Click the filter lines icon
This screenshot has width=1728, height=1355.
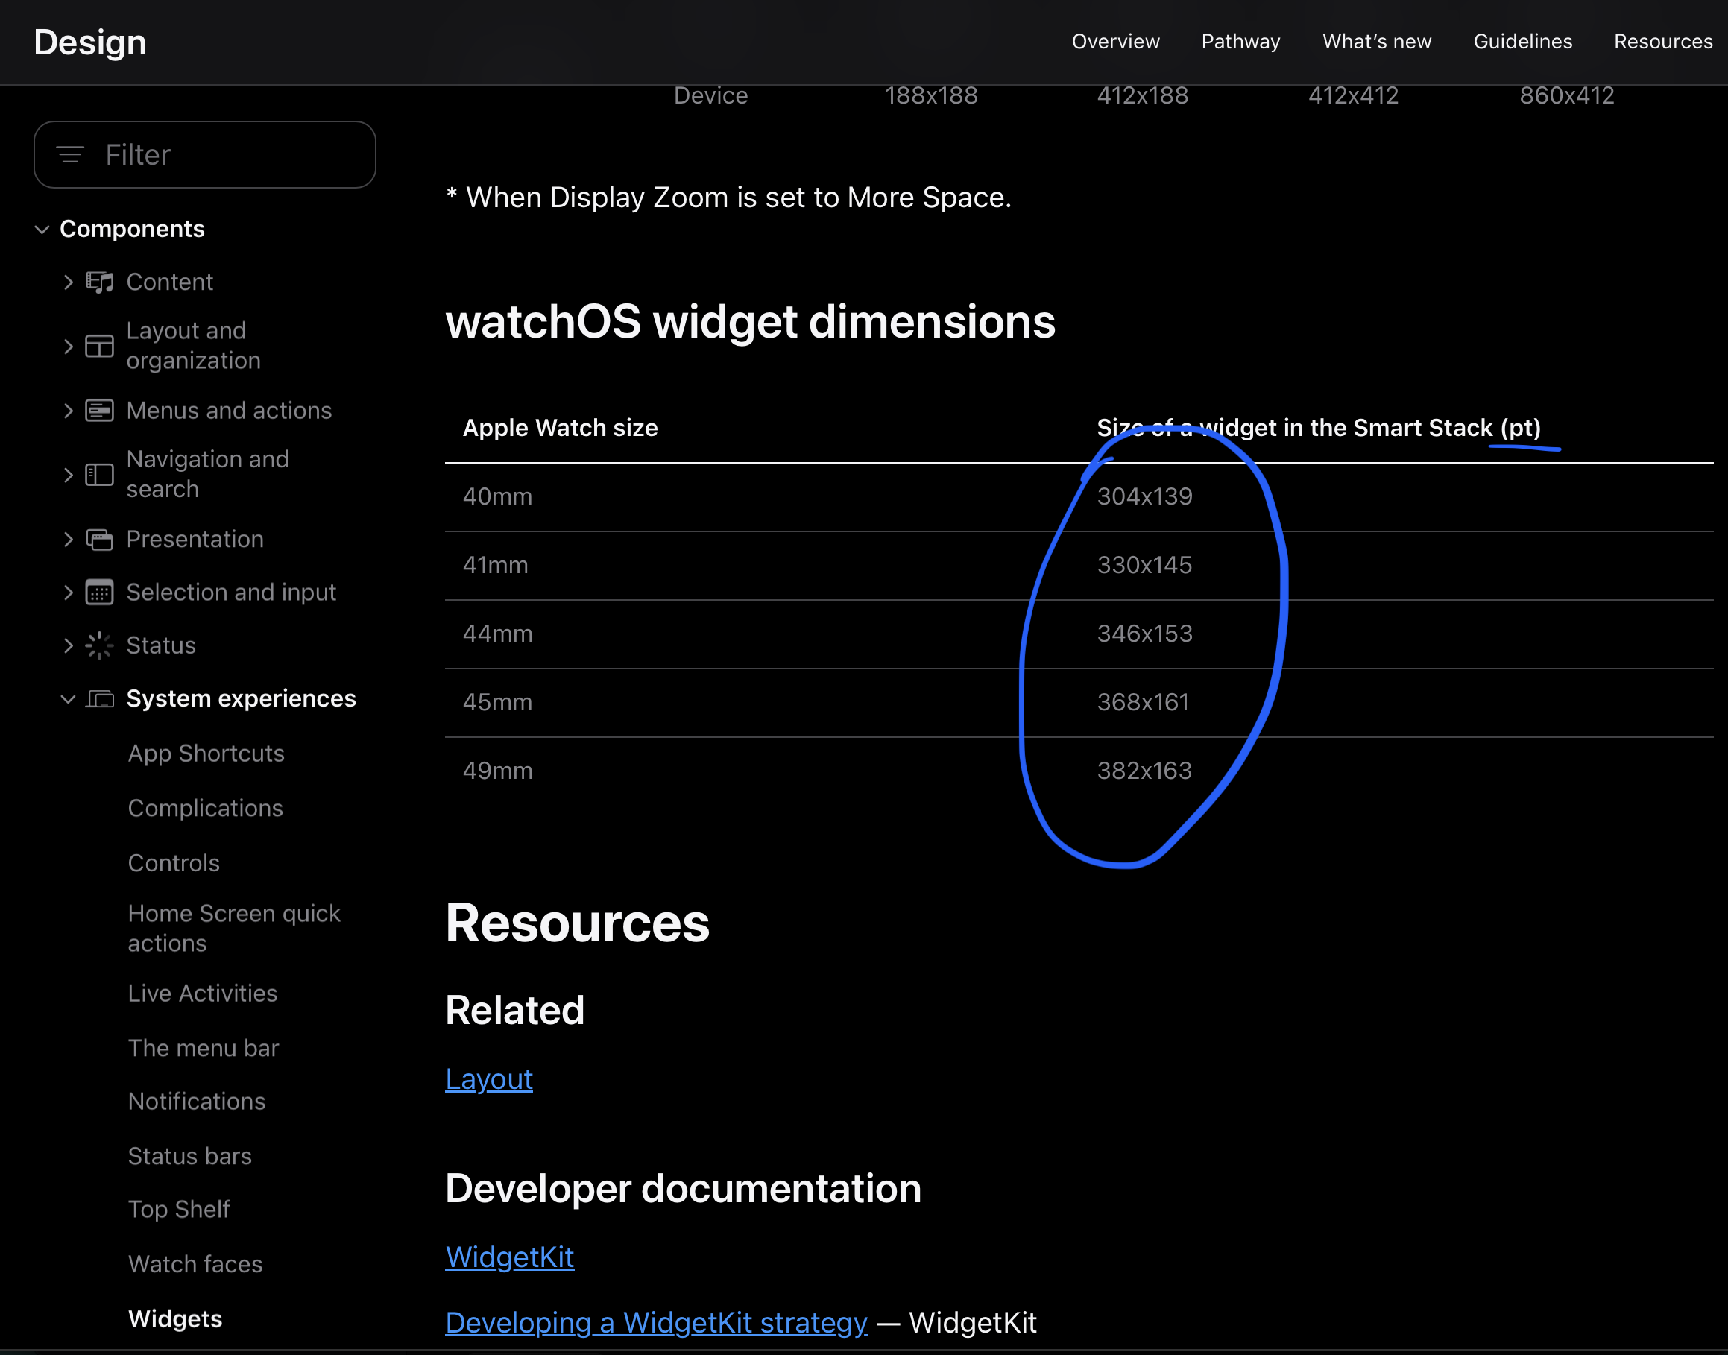(x=70, y=155)
